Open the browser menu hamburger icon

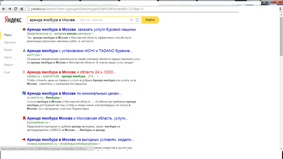[280, 9]
